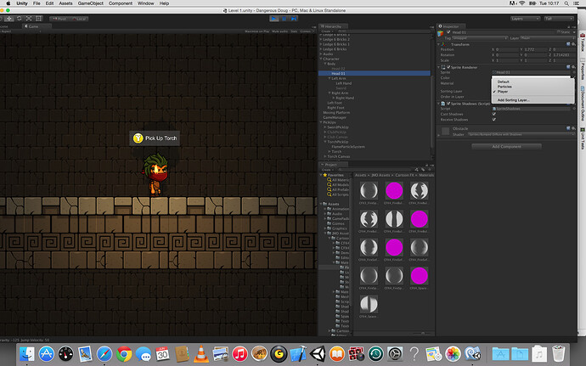586x366 pixels.
Task: Click the Inspector tab
Action: (x=450, y=26)
